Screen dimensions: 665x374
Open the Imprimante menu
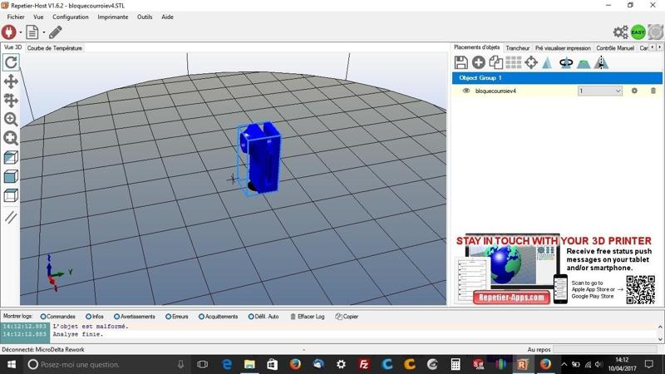click(x=113, y=17)
